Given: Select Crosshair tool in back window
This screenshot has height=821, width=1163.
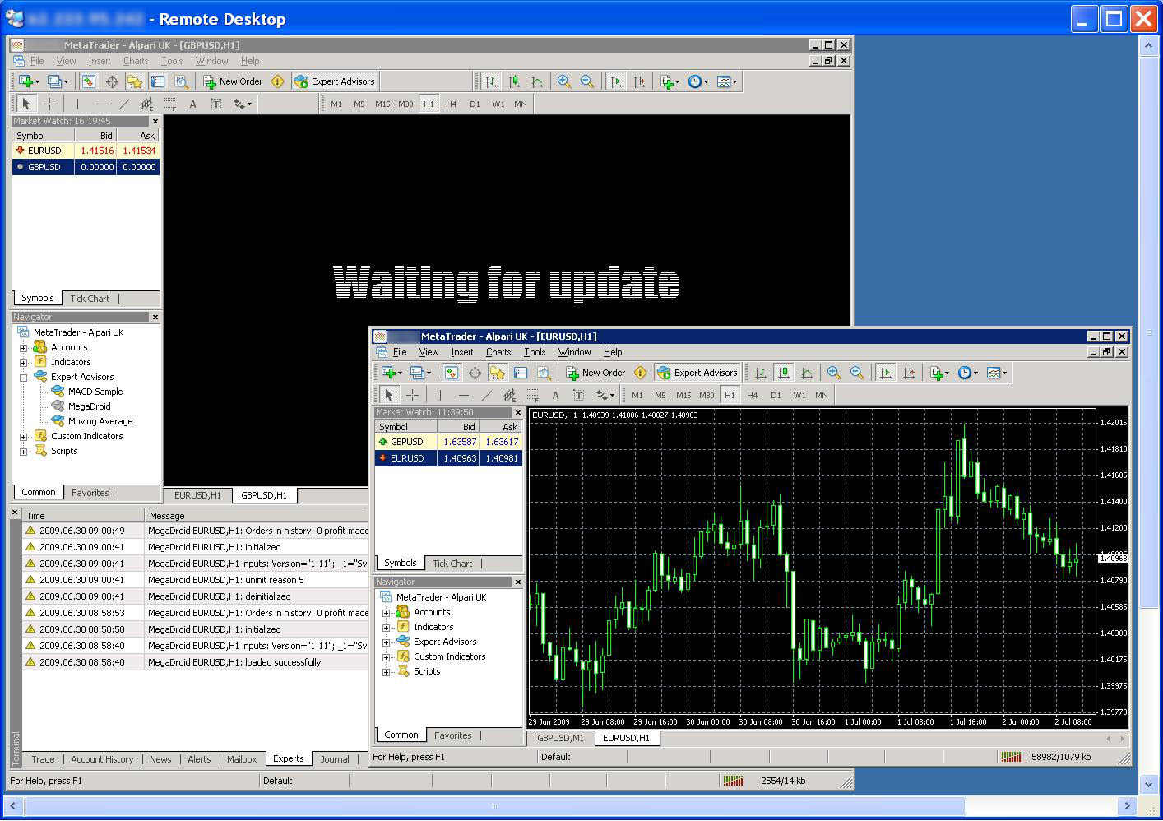Looking at the screenshot, I should coord(50,104).
